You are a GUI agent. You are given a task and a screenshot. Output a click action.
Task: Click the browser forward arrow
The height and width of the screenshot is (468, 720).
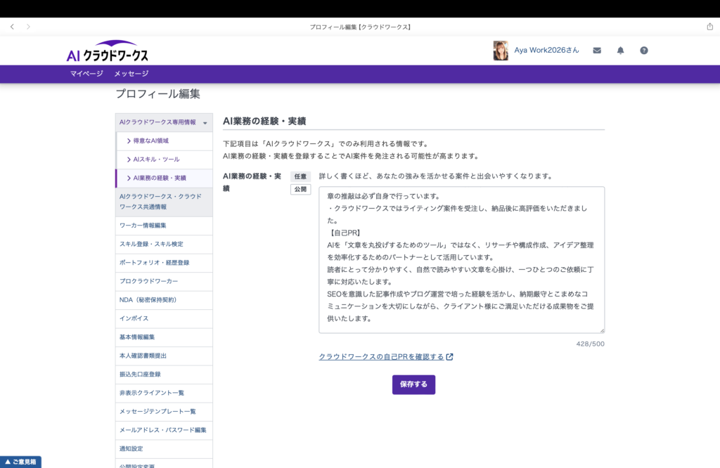[28, 27]
